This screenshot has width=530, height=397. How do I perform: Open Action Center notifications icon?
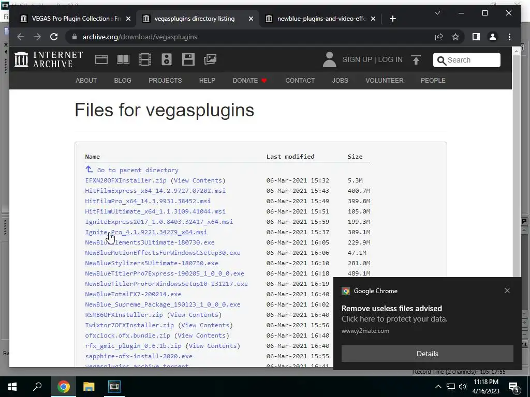click(514, 387)
